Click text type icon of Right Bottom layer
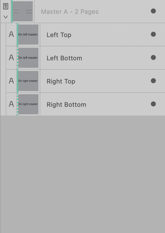 [11, 104]
